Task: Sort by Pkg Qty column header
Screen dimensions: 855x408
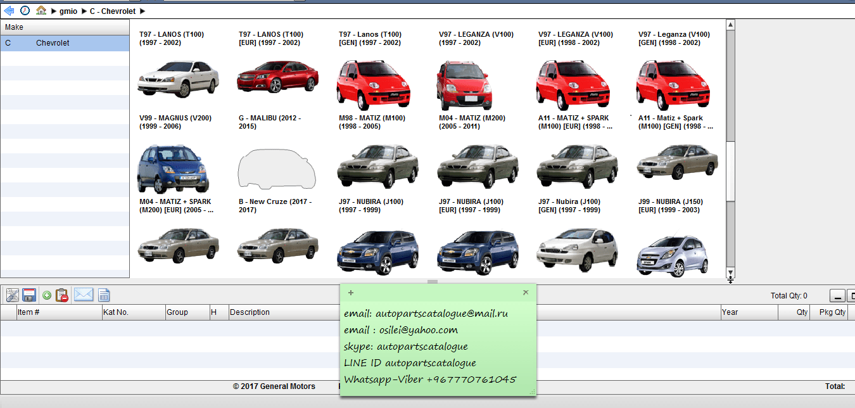Action: 829,312
